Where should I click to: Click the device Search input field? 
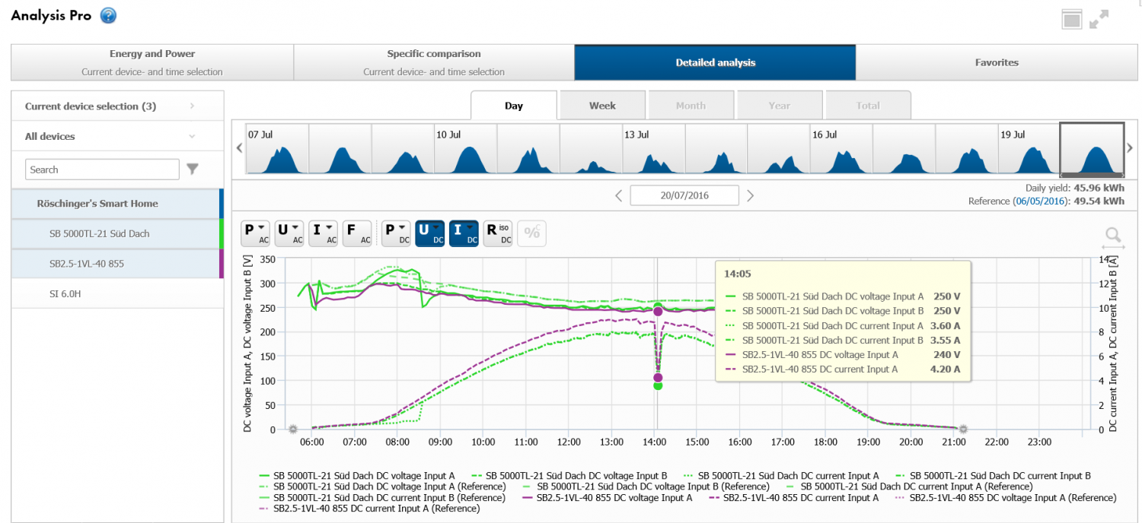tap(102, 170)
